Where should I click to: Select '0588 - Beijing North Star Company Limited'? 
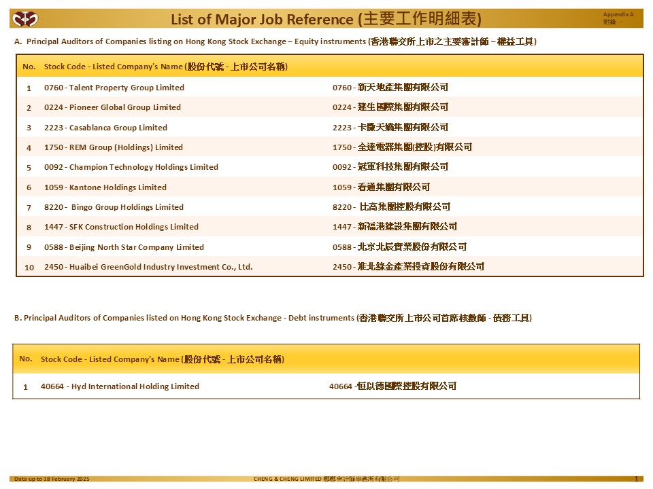pos(124,247)
